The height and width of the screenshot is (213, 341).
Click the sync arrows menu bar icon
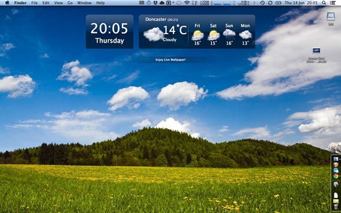(x=270, y=3)
